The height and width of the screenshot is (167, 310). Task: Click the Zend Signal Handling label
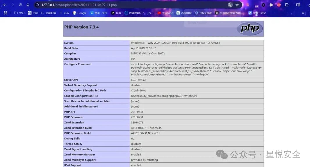[78, 149]
